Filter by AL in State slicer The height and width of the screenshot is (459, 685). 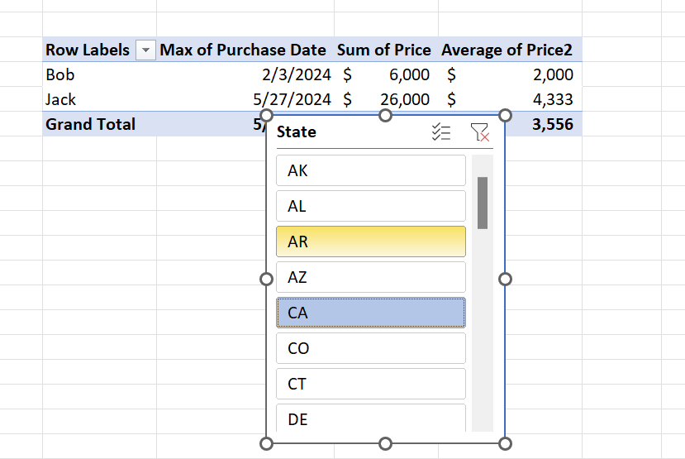370,206
